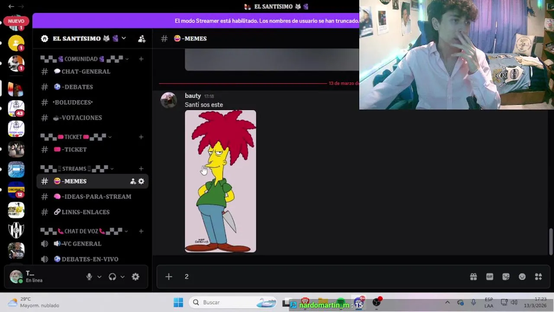Click the MEMES channel header title
Viewport: 554px width, 312px height.
pos(190,39)
